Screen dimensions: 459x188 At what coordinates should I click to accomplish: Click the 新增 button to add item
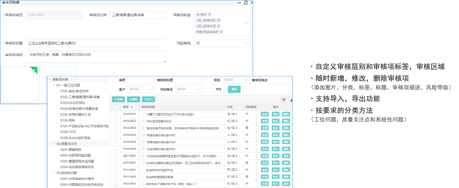click(x=119, y=99)
